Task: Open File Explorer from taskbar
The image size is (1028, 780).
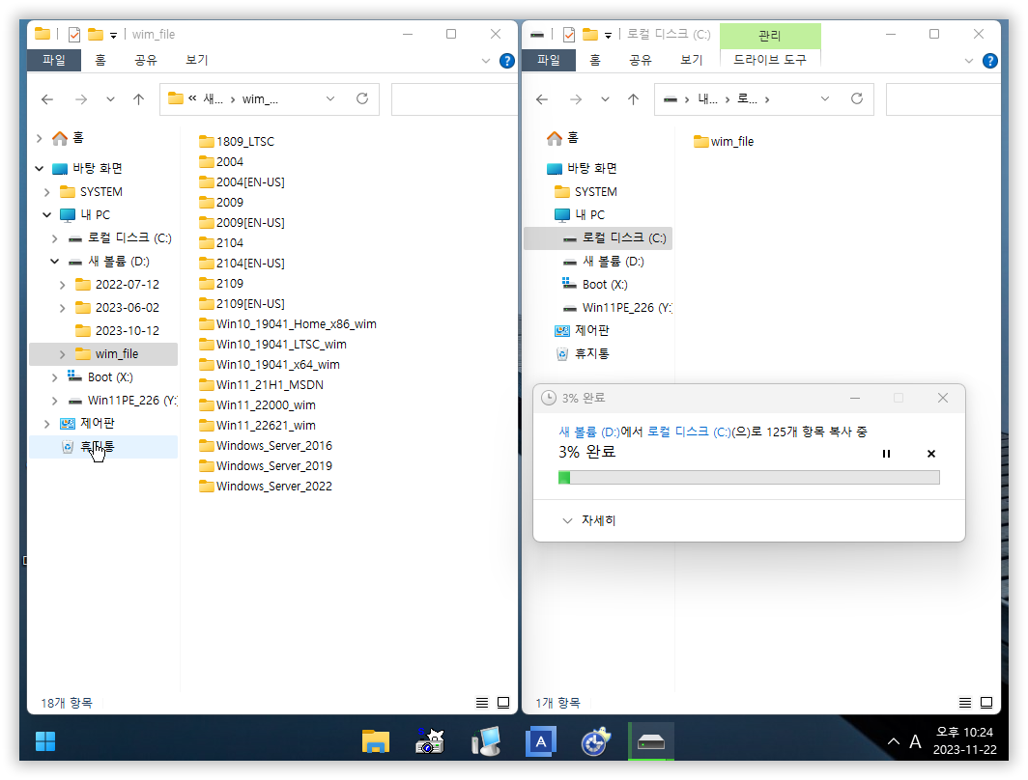Action: (x=376, y=741)
